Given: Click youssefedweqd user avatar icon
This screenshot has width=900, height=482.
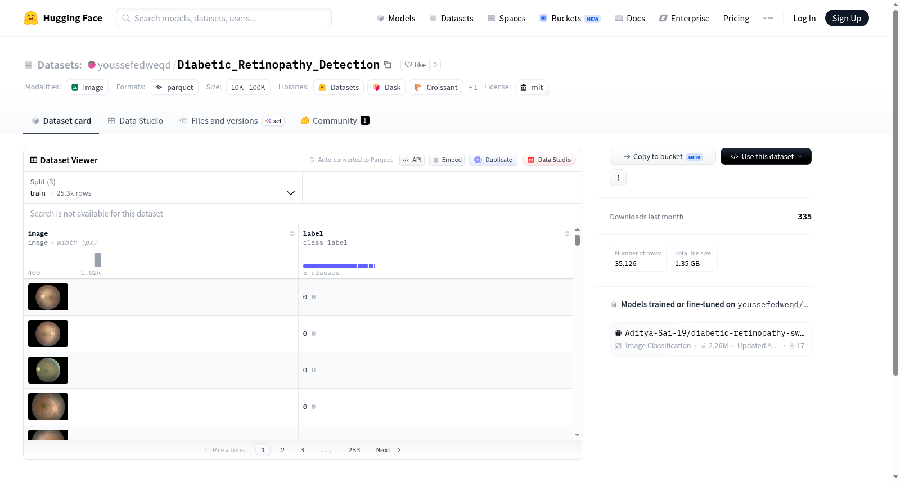Looking at the screenshot, I should tap(92, 65).
